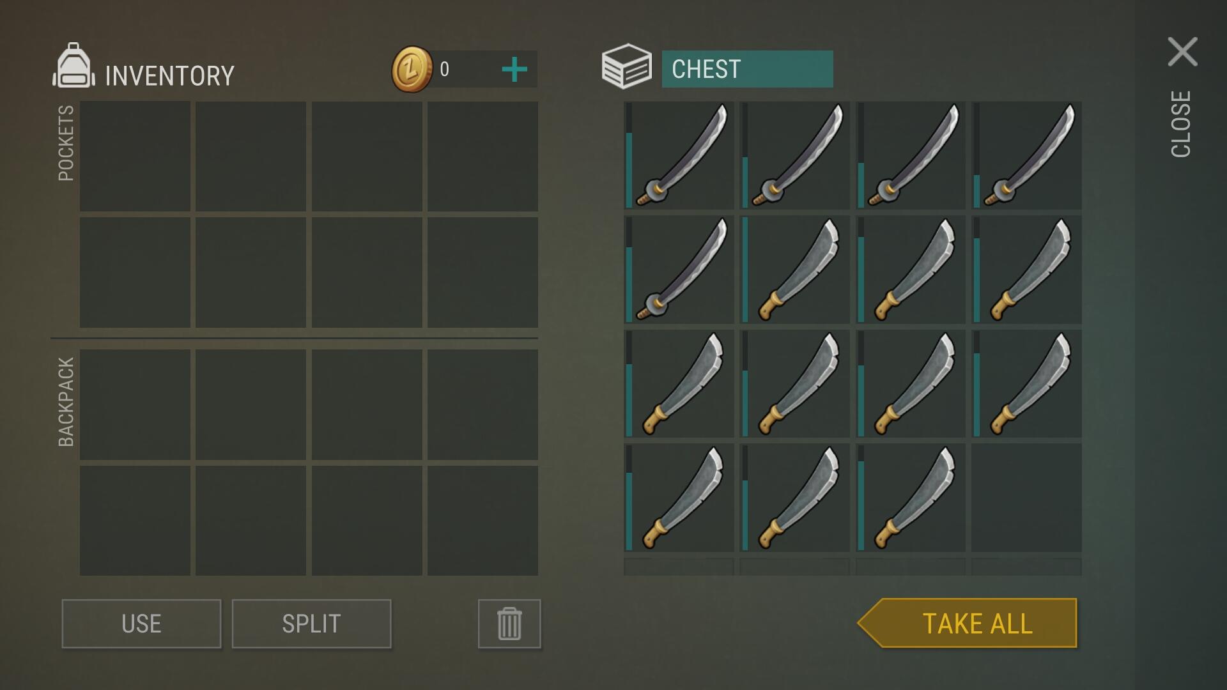
Task: Select the last empty slot in the backpack
Action: pos(482,521)
